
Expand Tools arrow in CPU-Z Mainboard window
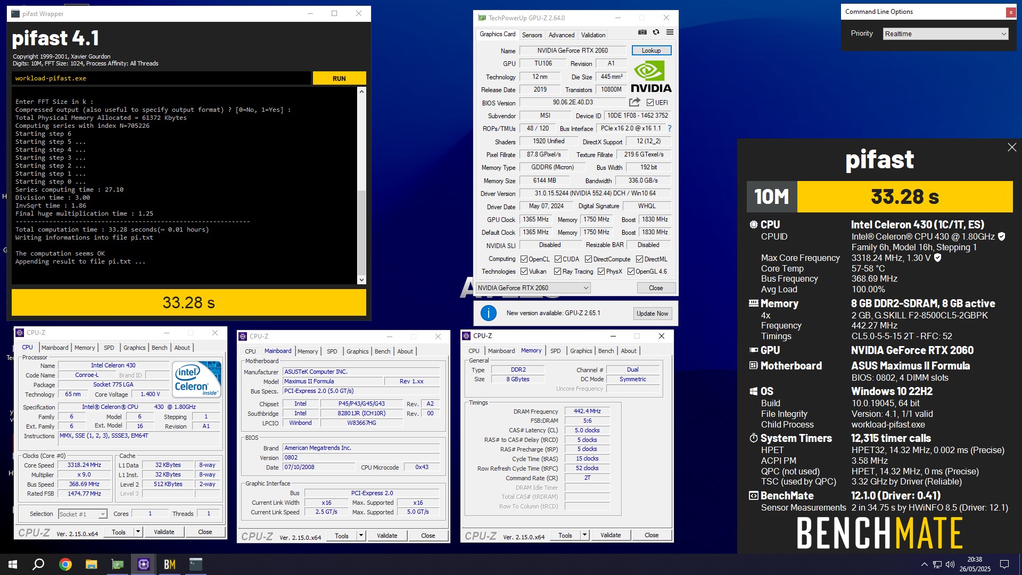pyautogui.click(x=361, y=536)
